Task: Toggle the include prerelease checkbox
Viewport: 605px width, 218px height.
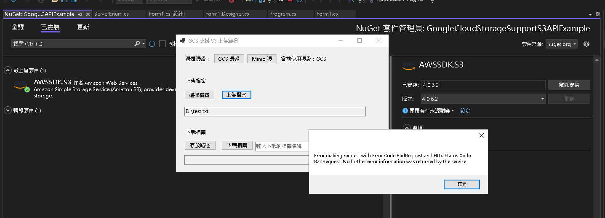Action: (163, 44)
